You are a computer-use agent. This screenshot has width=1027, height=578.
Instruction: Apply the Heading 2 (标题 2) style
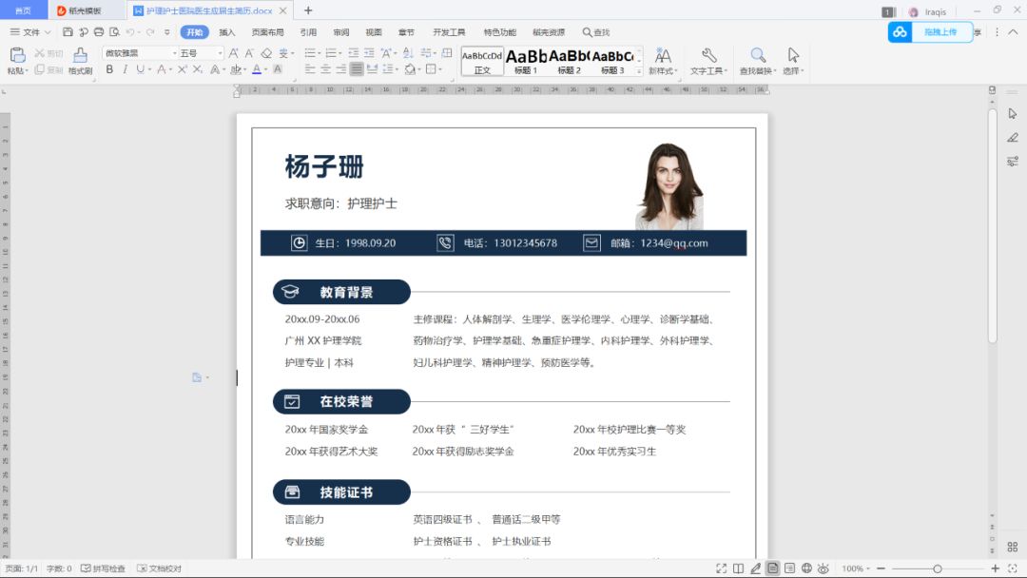pyautogui.click(x=570, y=61)
